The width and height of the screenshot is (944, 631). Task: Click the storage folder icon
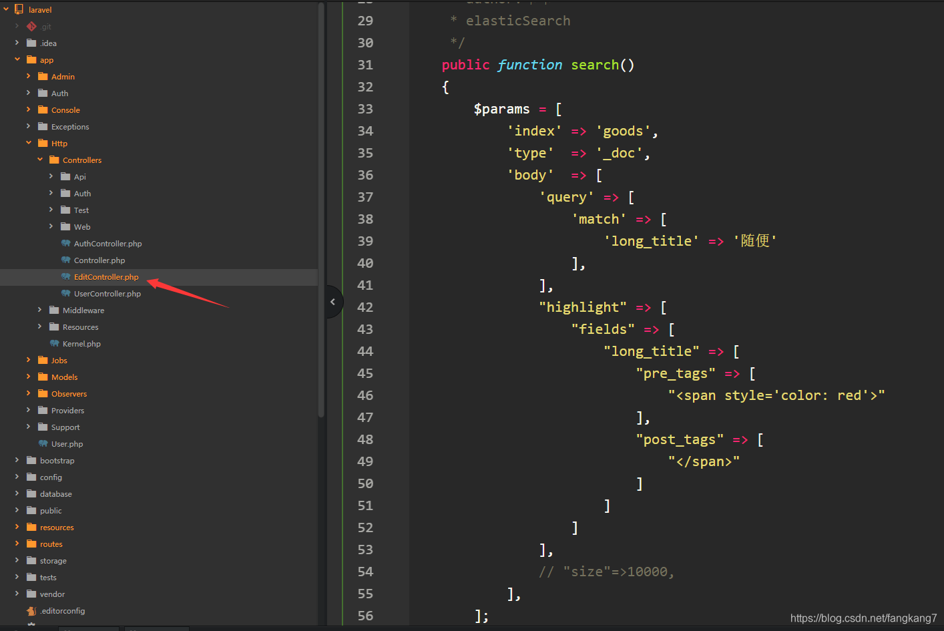point(31,560)
